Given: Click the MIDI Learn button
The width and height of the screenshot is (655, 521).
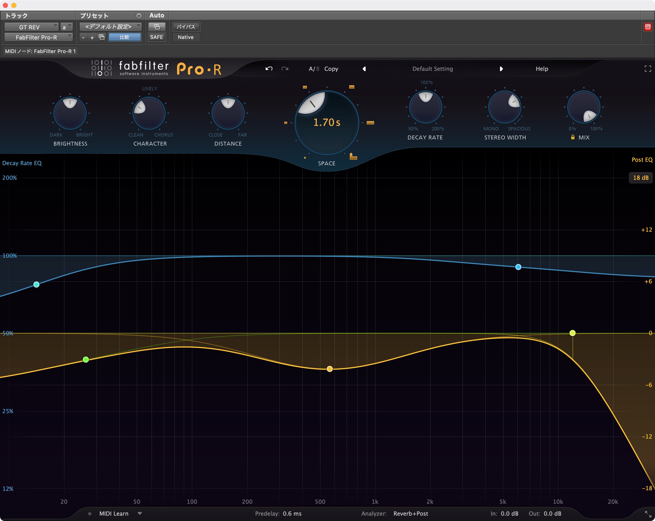Looking at the screenshot, I should [x=114, y=514].
